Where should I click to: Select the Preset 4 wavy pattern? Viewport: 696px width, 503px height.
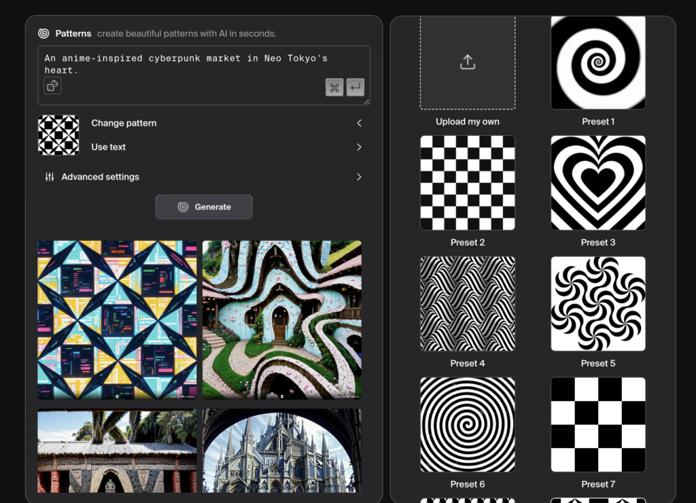(x=468, y=304)
